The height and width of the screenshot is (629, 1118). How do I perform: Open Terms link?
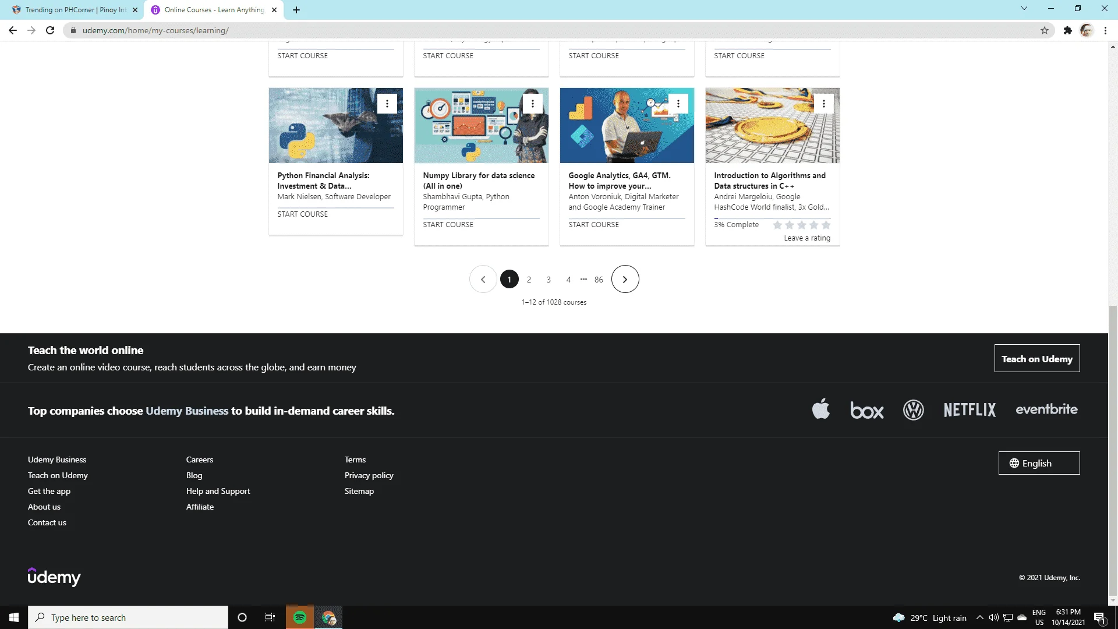(x=355, y=460)
